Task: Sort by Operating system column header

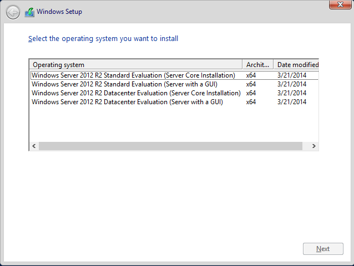Action: click(136, 65)
